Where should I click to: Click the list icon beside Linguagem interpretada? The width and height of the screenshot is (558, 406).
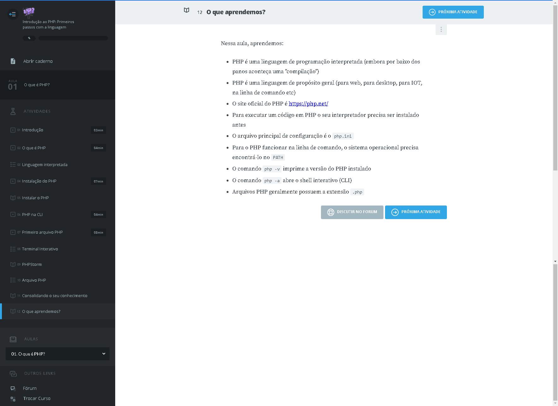[13, 165]
